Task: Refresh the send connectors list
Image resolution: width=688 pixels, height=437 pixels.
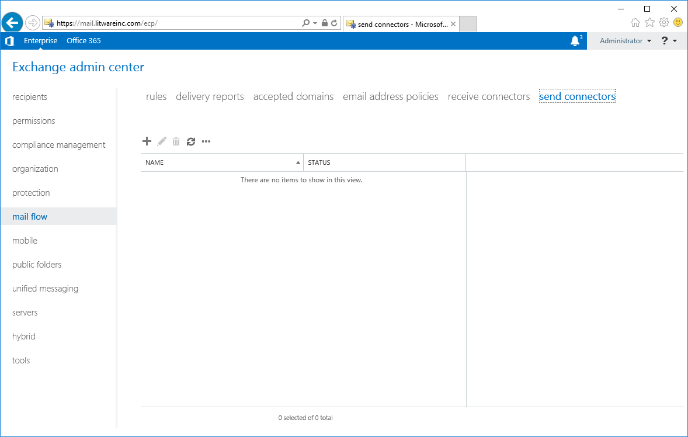Action: pos(191,141)
